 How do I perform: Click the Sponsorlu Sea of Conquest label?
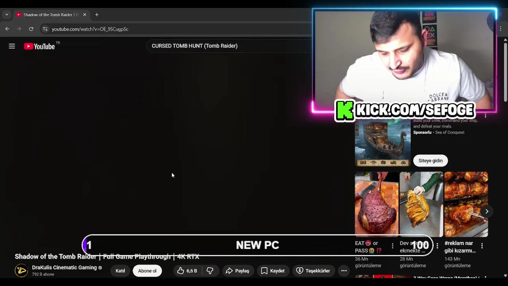click(439, 132)
